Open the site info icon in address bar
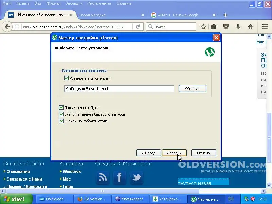The width and height of the screenshot is (272, 204). [17, 27]
